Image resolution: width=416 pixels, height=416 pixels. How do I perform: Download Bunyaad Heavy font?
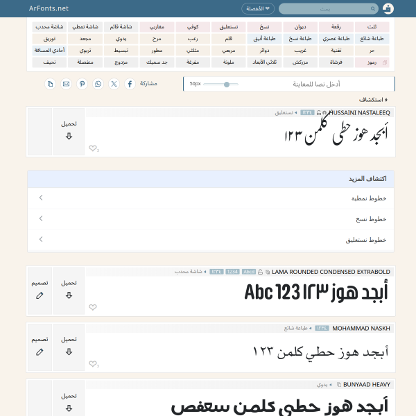point(69,399)
